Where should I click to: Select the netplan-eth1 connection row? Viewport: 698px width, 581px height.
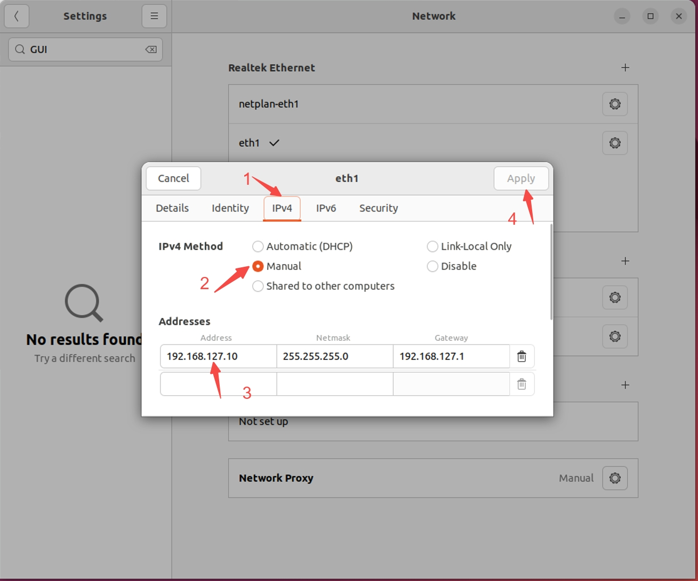pyautogui.click(x=433, y=104)
